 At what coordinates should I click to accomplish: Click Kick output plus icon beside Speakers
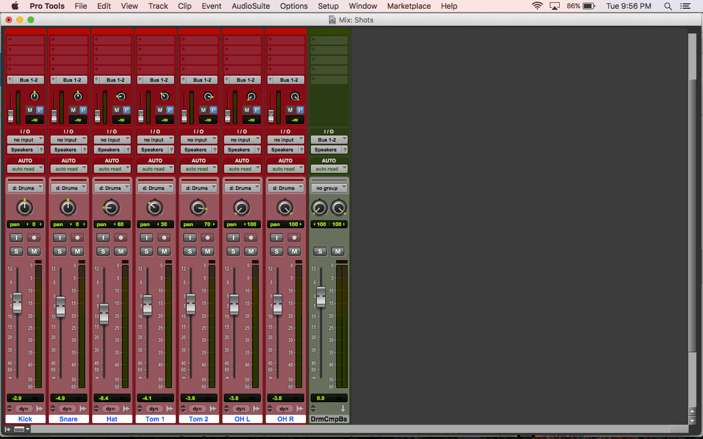pyautogui.click(x=41, y=150)
